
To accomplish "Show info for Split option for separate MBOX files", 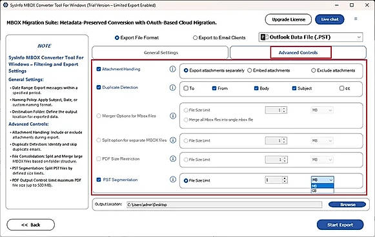I will click(x=173, y=140).
